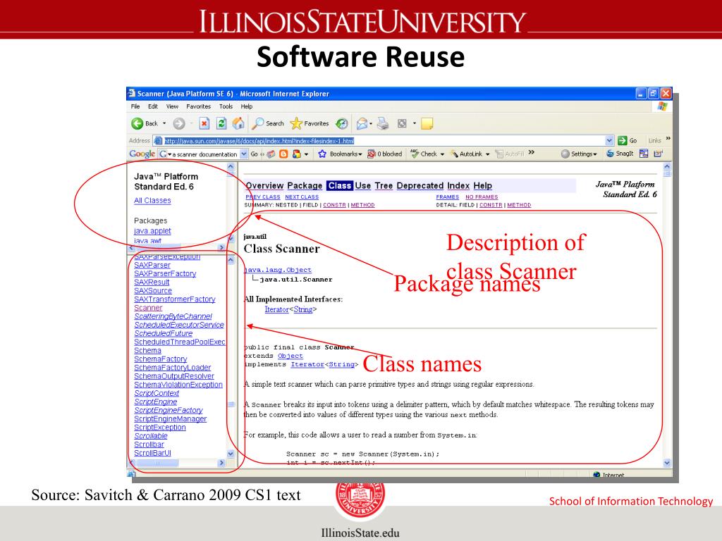Open the Search magnifier tool
The image size is (722, 541).
(268, 123)
